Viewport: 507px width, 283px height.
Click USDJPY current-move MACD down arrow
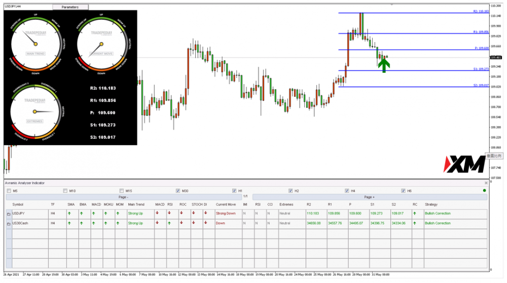157,213
